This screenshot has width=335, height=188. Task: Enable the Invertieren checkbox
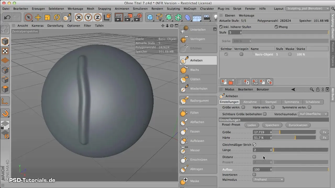(x=254, y=174)
